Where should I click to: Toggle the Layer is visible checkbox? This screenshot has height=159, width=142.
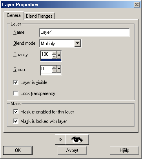[16, 82]
